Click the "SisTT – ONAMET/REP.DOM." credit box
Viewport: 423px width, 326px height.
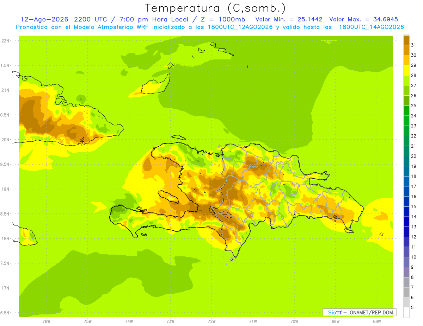tap(359, 312)
